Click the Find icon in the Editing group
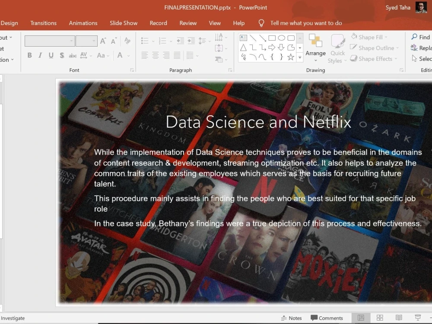This screenshot has height=324, width=432. [420, 37]
